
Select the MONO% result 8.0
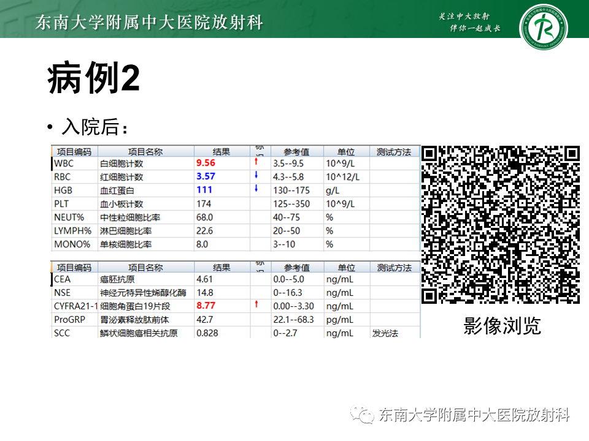[202, 244]
